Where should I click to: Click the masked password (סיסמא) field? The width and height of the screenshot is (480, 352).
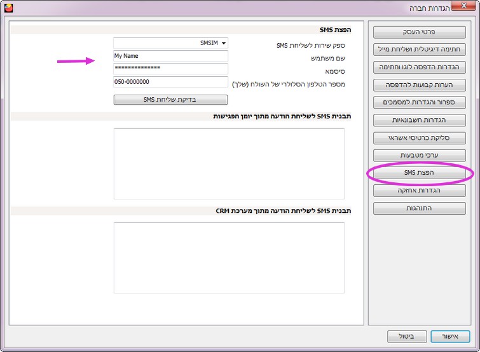(x=170, y=69)
